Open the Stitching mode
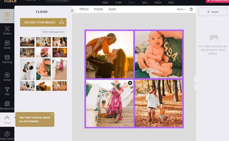229x141 pixels. click(7, 59)
